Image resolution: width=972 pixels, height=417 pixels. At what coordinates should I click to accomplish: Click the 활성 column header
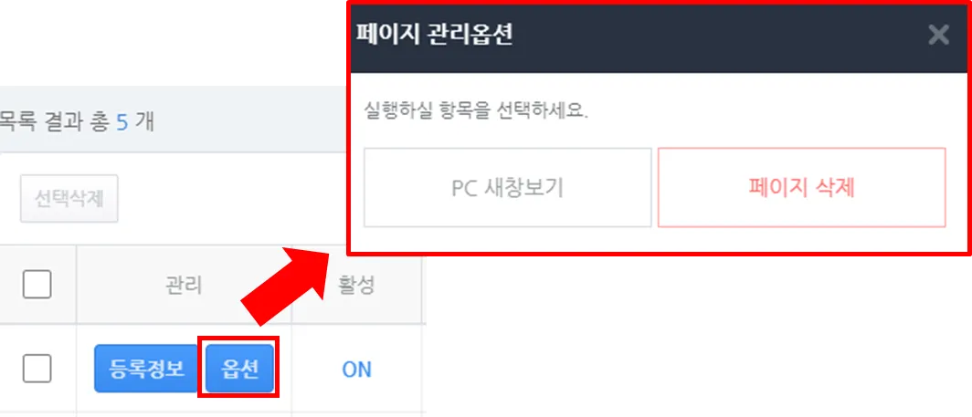356,286
